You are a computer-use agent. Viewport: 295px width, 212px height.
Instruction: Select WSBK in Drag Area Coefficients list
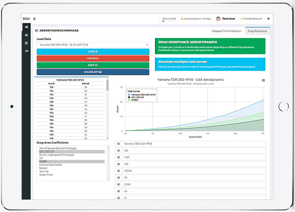[72, 161]
